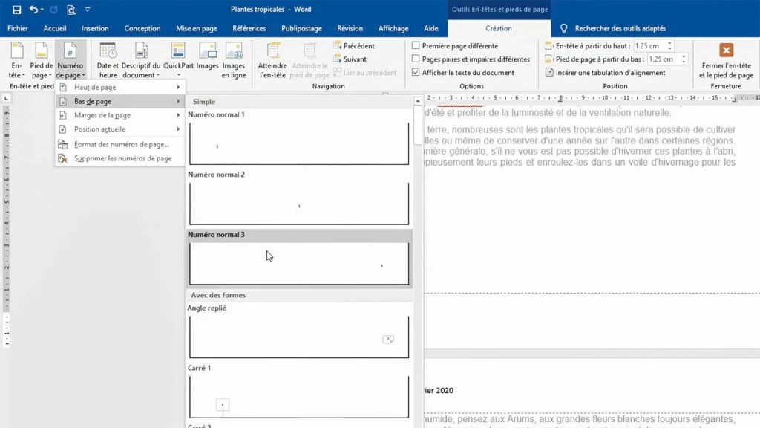Increase En-tête à partir du haut value
This screenshot has width=760, height=428.
[670, 43]
